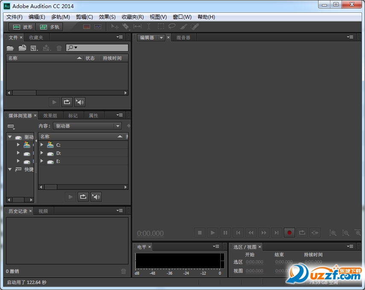Open the 驱动器 content dropdown
Image resolution: width=365 pixels, height=290 pixels.
tap(87, 126)
